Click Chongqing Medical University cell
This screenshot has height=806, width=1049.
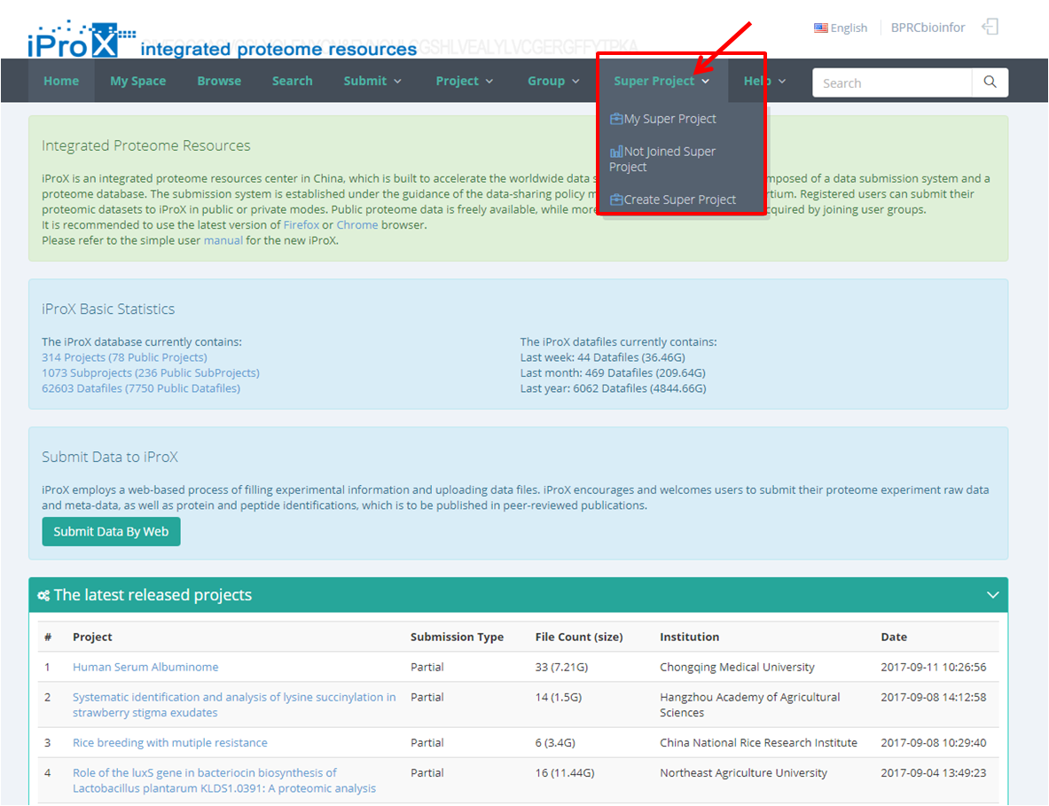click(x=737, y=667)
